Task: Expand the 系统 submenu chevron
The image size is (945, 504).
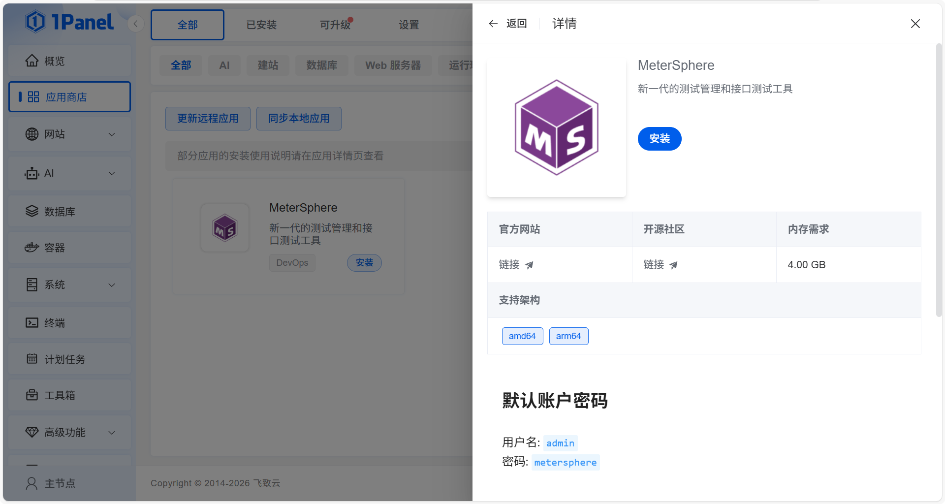Action: tap(112, 285)
